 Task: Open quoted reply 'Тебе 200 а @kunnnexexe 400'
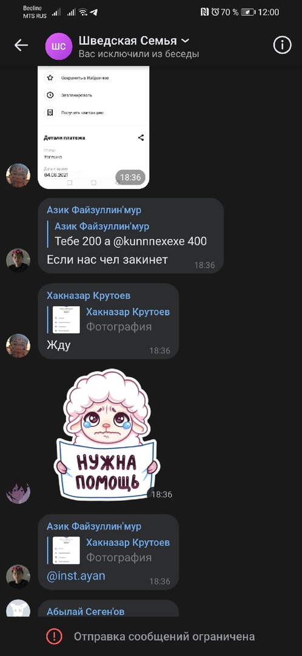pyautogui.click(x=131, y=234)
